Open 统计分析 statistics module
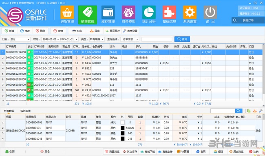The height and width of the screenshot is (156, 265). [149, 15]
